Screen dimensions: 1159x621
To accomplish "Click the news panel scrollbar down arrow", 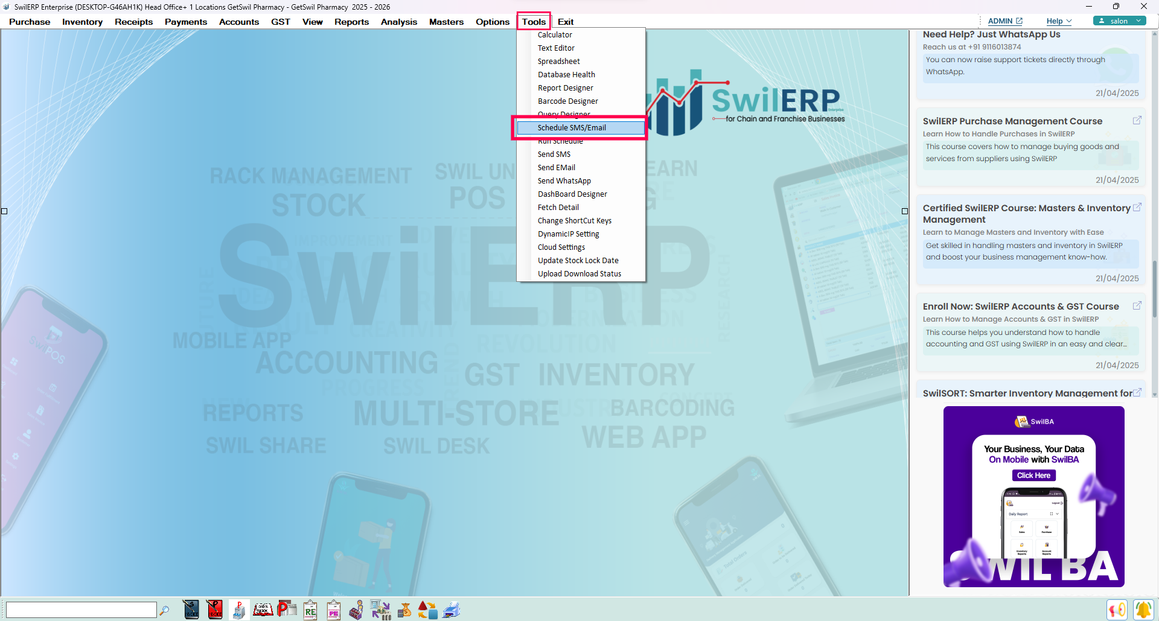I will pos(1154,394).
